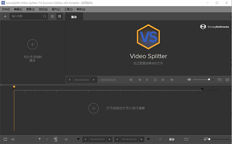Jump to the previous keyframe in player
This screenshot has height=144, width=232.
[x=131, y=80]
